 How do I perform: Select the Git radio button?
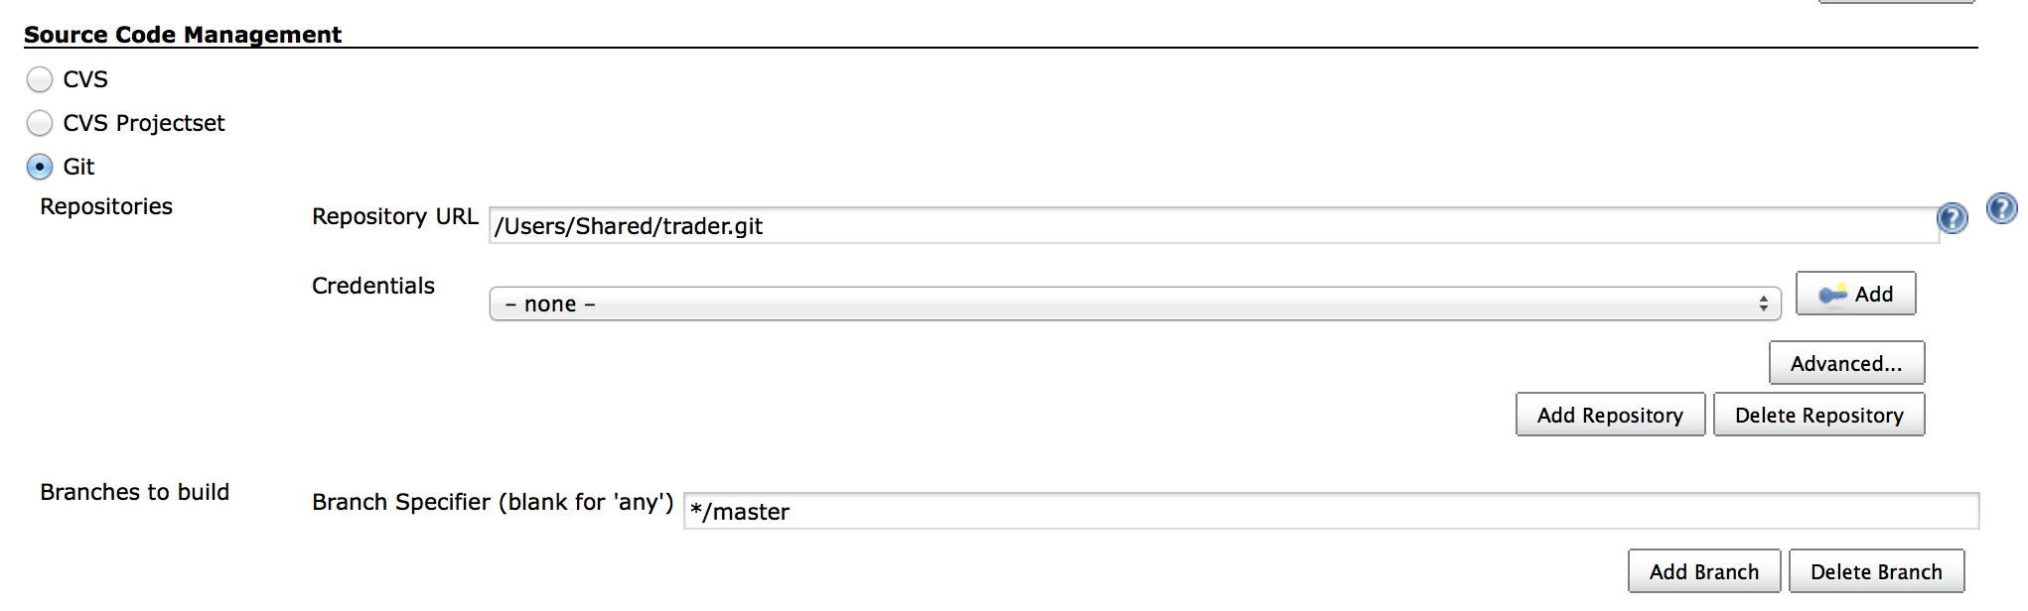[x=40, y=167]
